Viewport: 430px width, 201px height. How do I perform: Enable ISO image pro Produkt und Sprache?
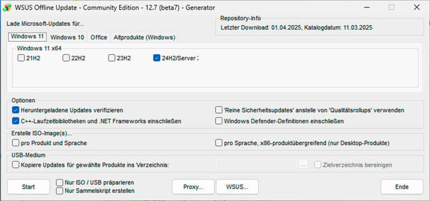15,143
